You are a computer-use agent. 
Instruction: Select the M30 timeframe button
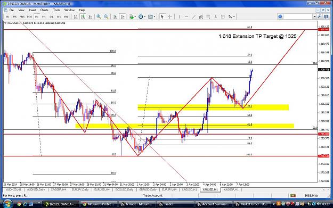click(x=29, y=16)
